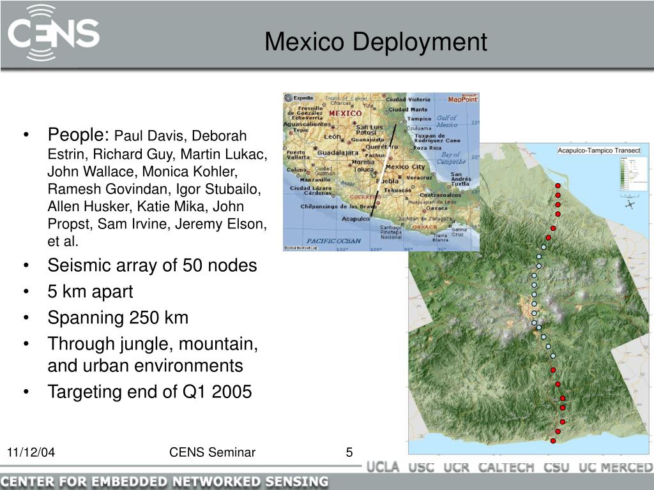654x490 pixels.
Task: Select the name "Paul Davis"
Action: 149,136
